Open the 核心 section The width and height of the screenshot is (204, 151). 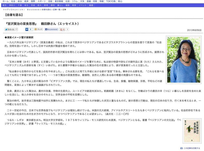point(120,1)
